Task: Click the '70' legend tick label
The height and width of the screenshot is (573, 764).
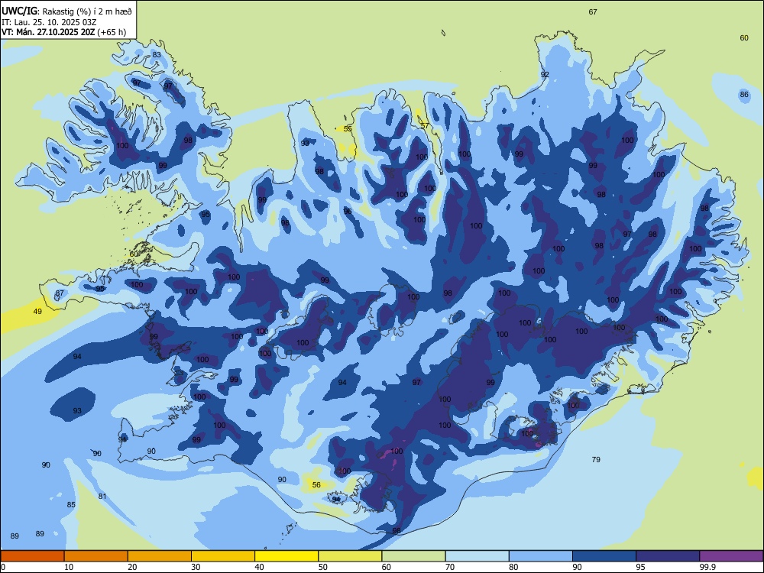Action: tap(450, 567)
